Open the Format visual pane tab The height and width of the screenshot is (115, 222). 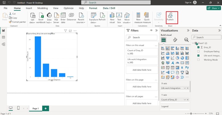(175, 40)
